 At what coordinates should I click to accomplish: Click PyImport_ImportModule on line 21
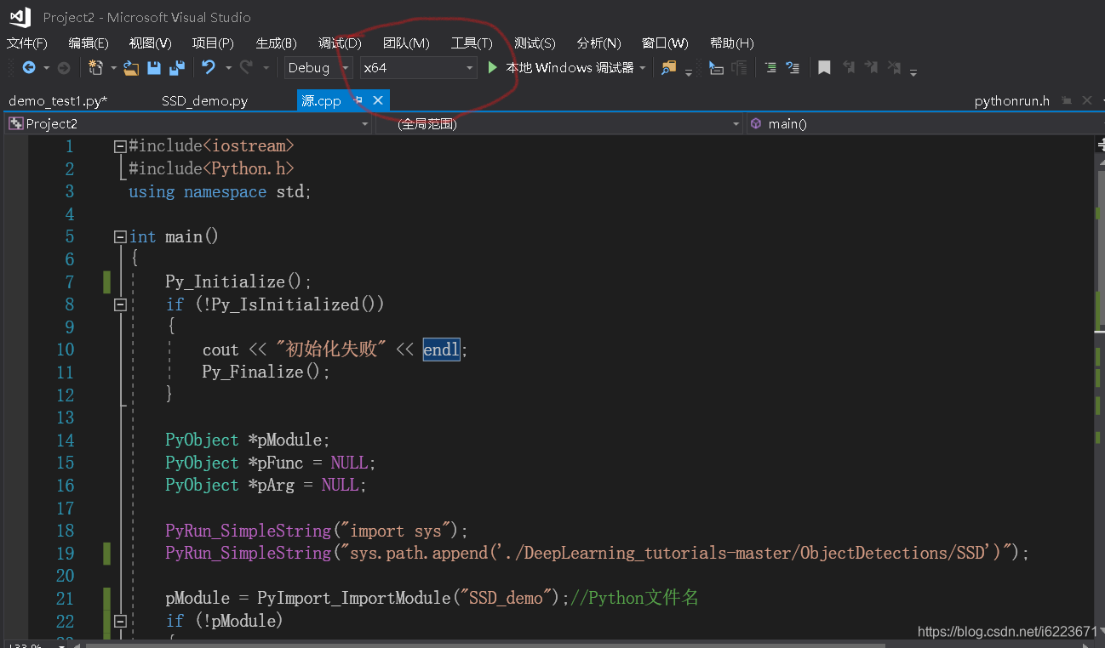[353, 599]
